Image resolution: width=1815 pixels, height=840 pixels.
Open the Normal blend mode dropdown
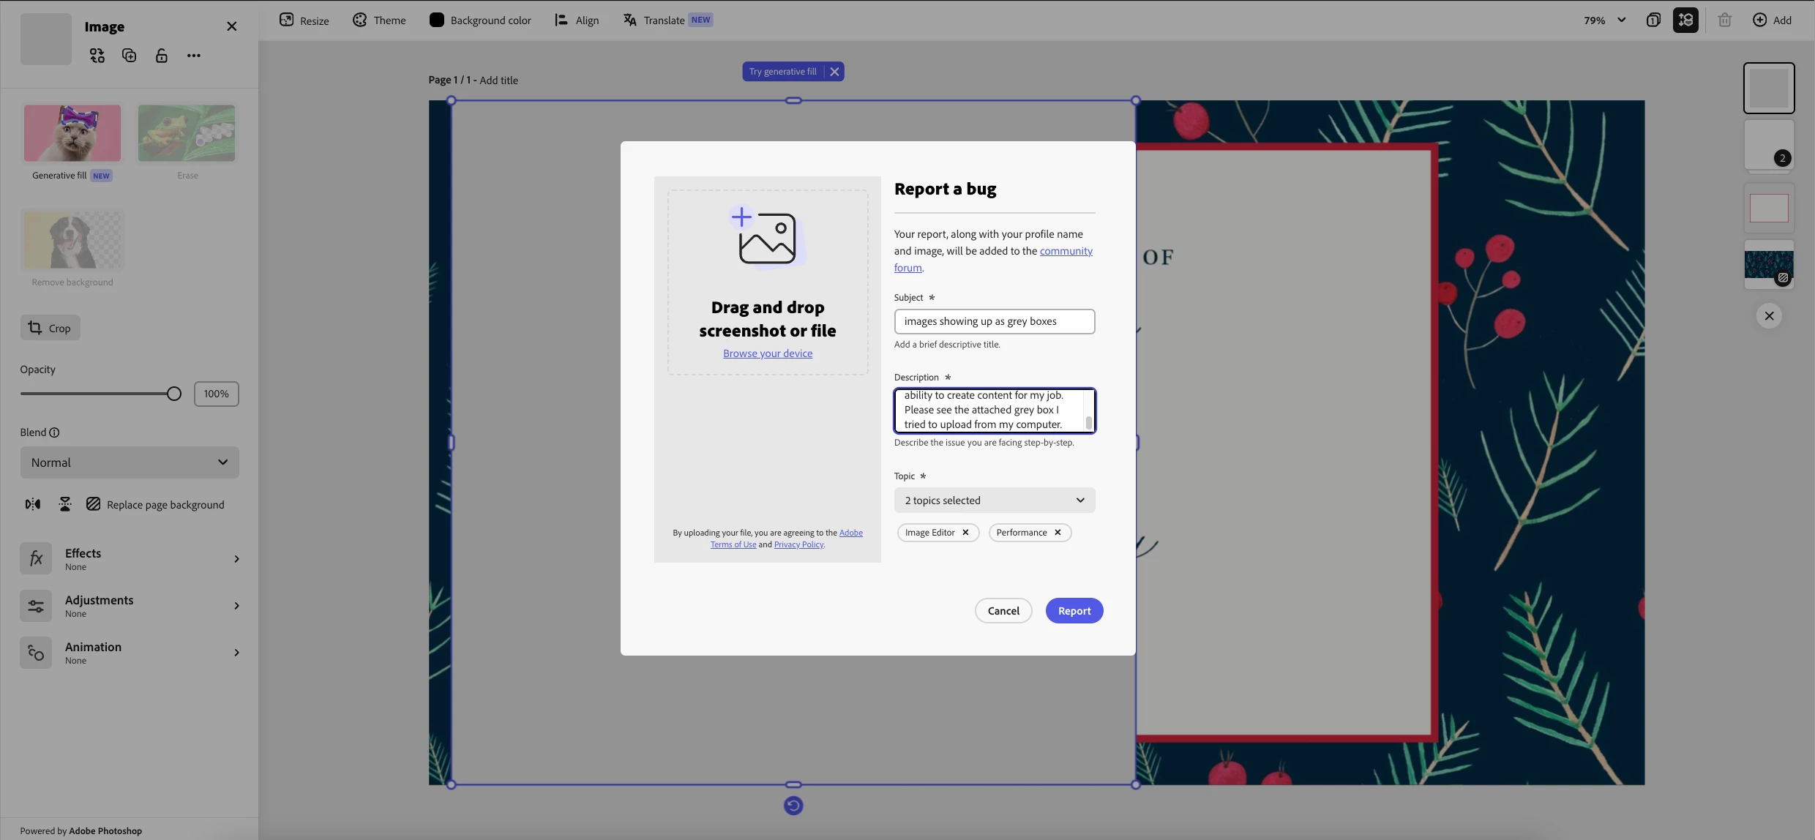(130, 462)
